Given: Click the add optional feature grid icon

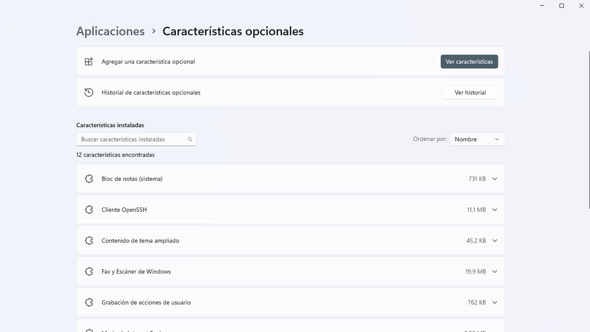Looking at the screenshot, I should (88, 61).
